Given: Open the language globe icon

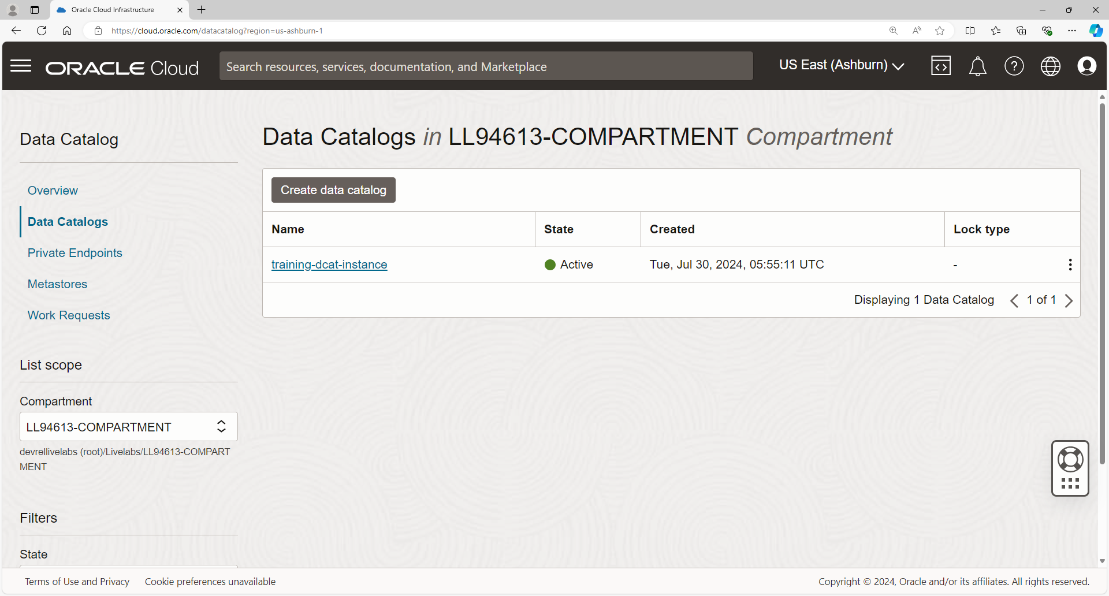Looking at the screenshot, I should 1051,66.
